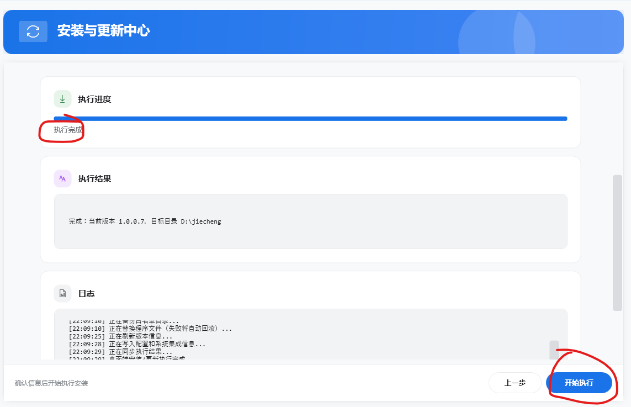Click the main page vertical scrollbar
631x407 pixels.
click(x=617, y=243)
